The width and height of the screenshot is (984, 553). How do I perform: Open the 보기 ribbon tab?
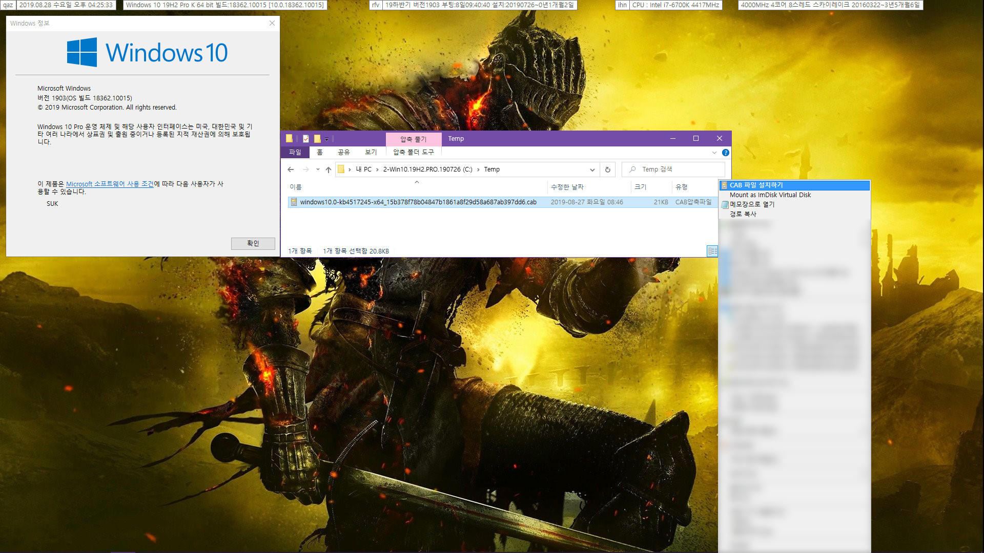tap(371, 152)
